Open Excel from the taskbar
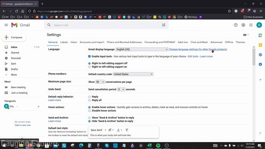 point(149,145)
